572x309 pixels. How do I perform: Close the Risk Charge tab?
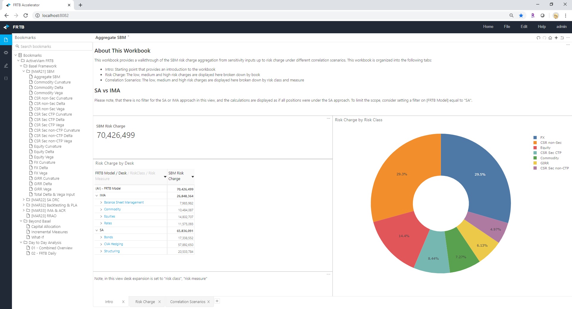click(x=159, y=302)
